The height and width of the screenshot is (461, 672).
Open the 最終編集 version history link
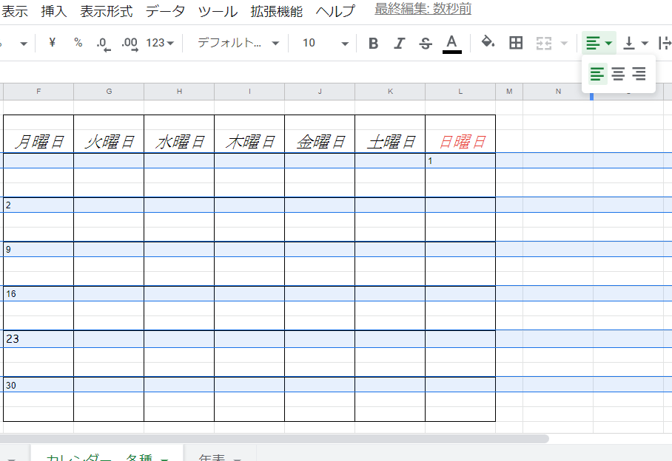[423, 9]
